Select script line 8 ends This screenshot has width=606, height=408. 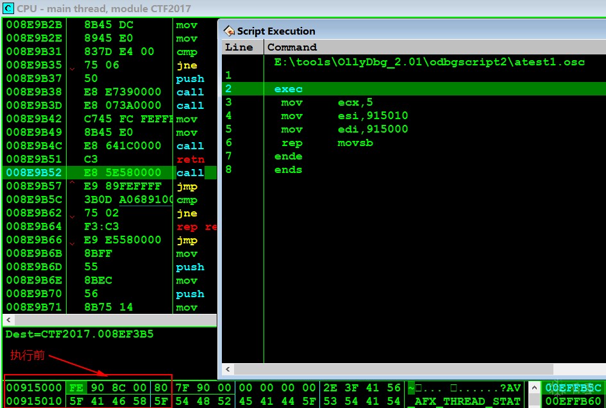point(414,170)
